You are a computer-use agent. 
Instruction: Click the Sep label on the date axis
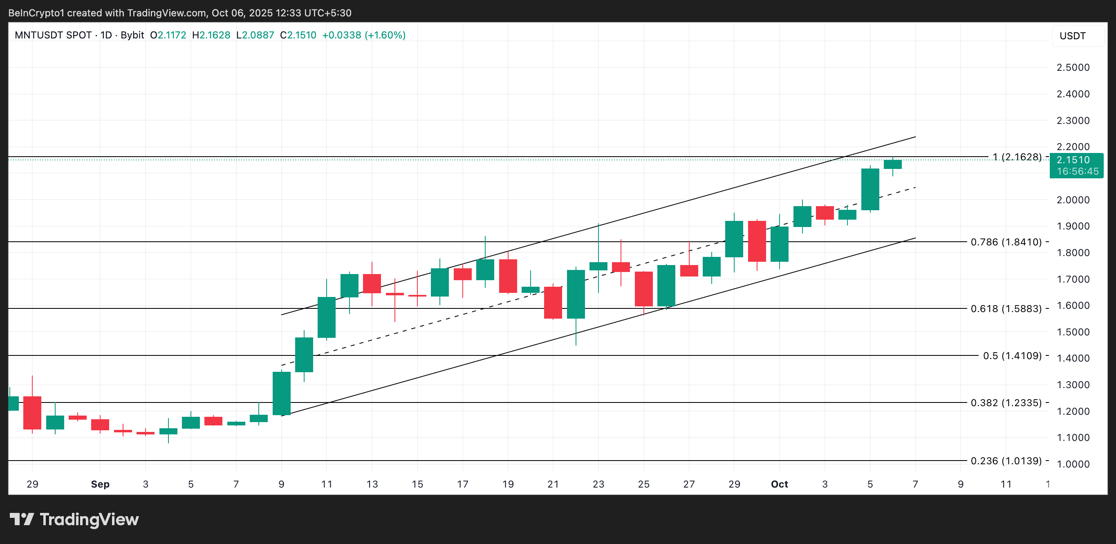coord(100,484)
